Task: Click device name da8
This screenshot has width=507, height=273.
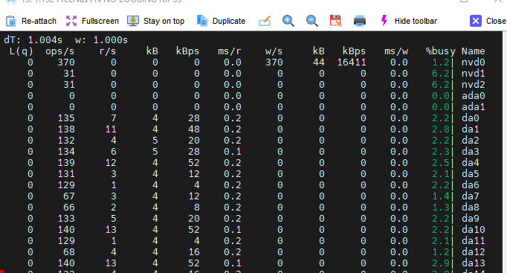Action: 470,208
